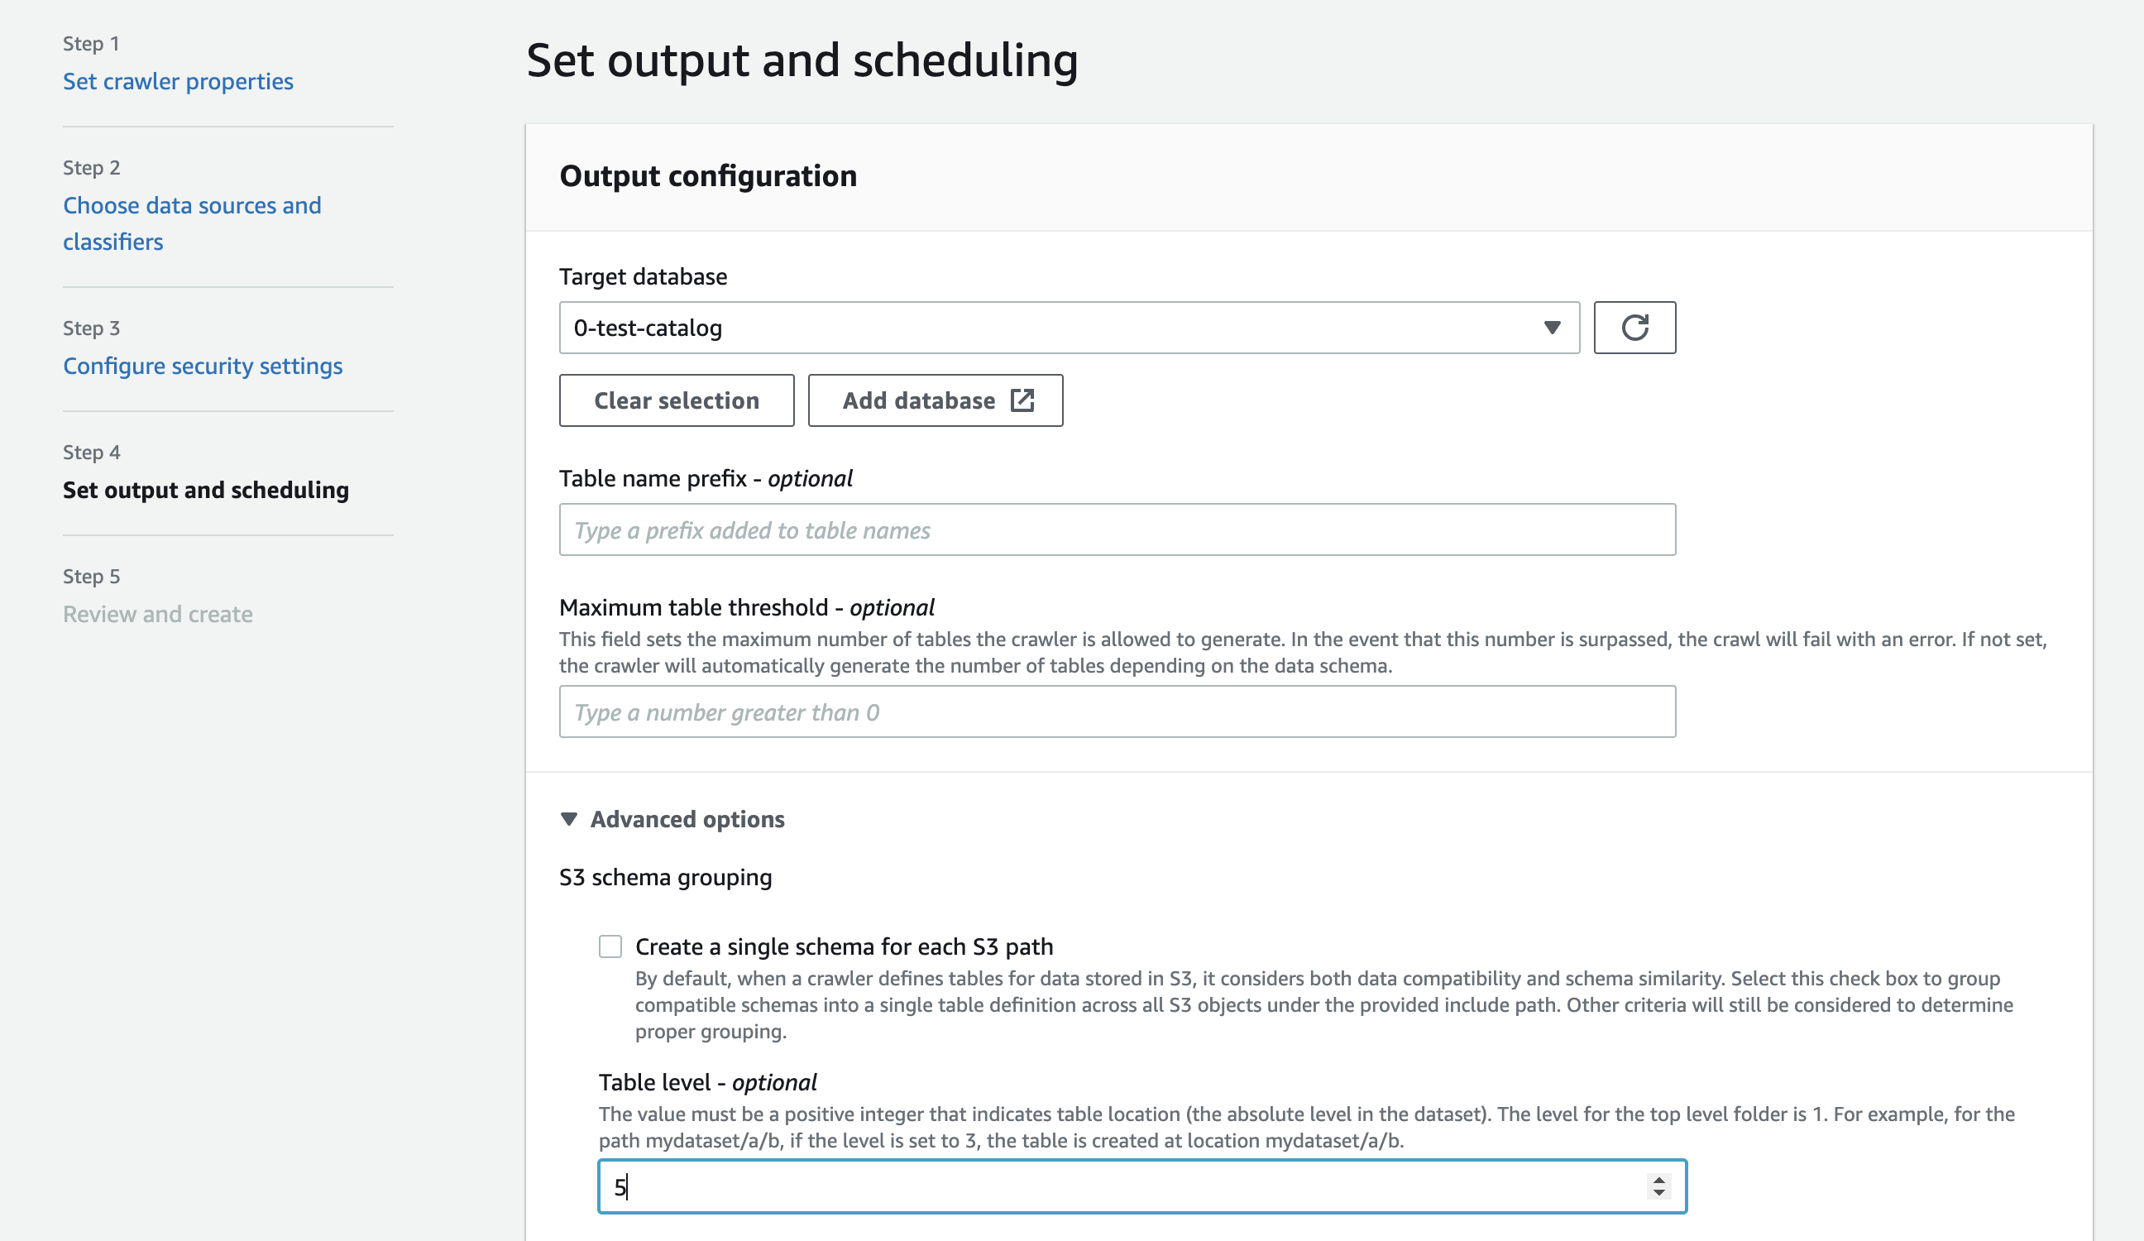Open the Target database dropdown

pyautogui.click(x=1069, y=327)
